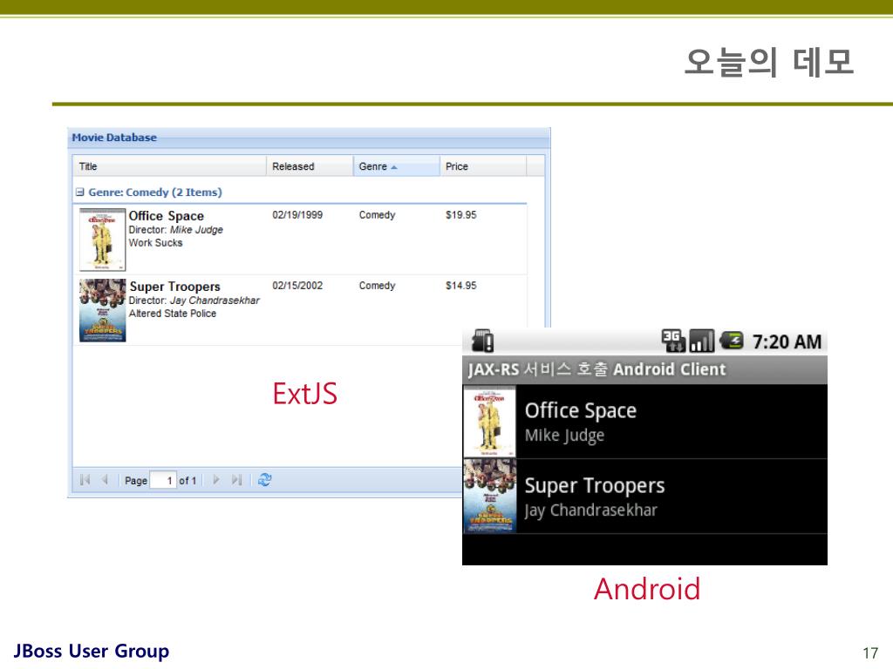This screenshot has width=893, height=669.
Task: Click the Work Sucks tagline
Action: click(155, 243)
